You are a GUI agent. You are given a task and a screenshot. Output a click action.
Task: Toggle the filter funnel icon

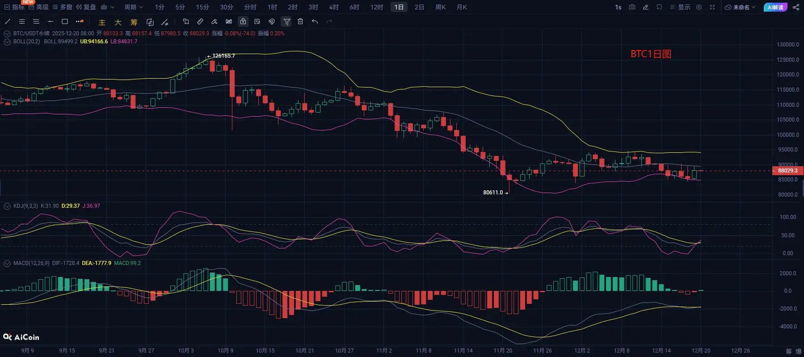pyautogui.click(x=286, y=21)
